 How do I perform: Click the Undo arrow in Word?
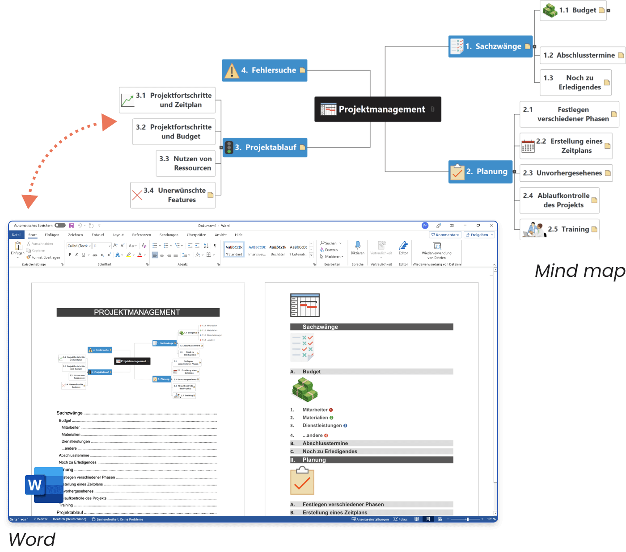[x=80, y=226]
